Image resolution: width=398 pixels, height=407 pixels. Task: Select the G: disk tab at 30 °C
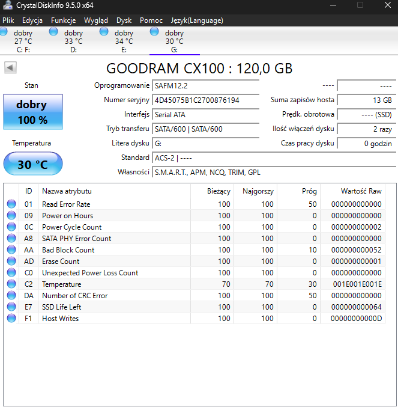[x=174, y=41]
